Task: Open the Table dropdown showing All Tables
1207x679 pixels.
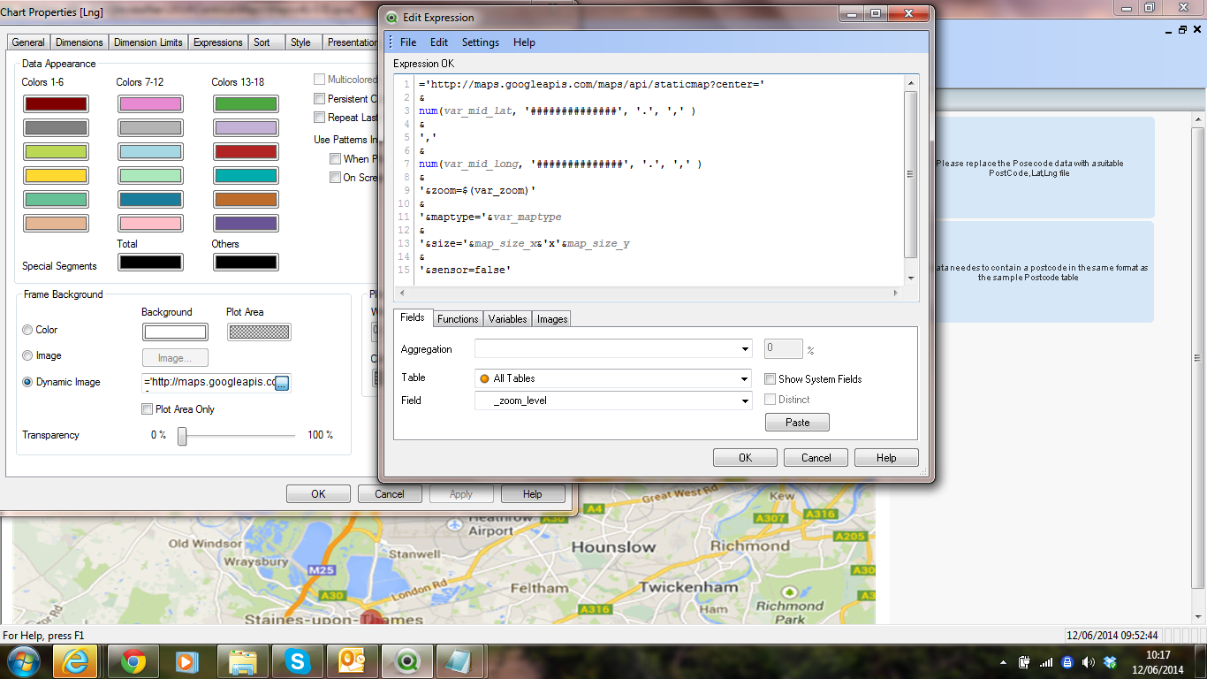Action: [x=745, y=378]
